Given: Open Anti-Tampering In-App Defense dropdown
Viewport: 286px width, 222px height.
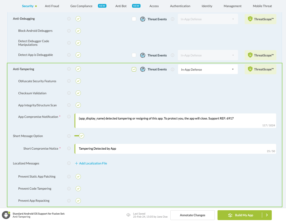Looking at the screenshot, I should coord(208,70).
